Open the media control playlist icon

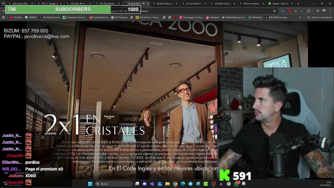coord(318,11)
